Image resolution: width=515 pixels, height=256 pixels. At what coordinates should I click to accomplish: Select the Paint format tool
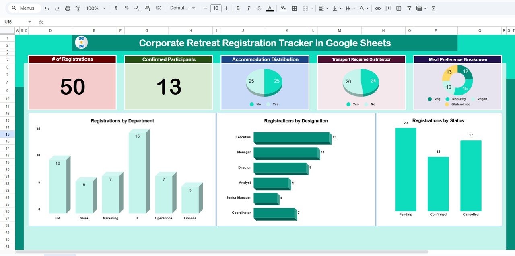point(78,8)
